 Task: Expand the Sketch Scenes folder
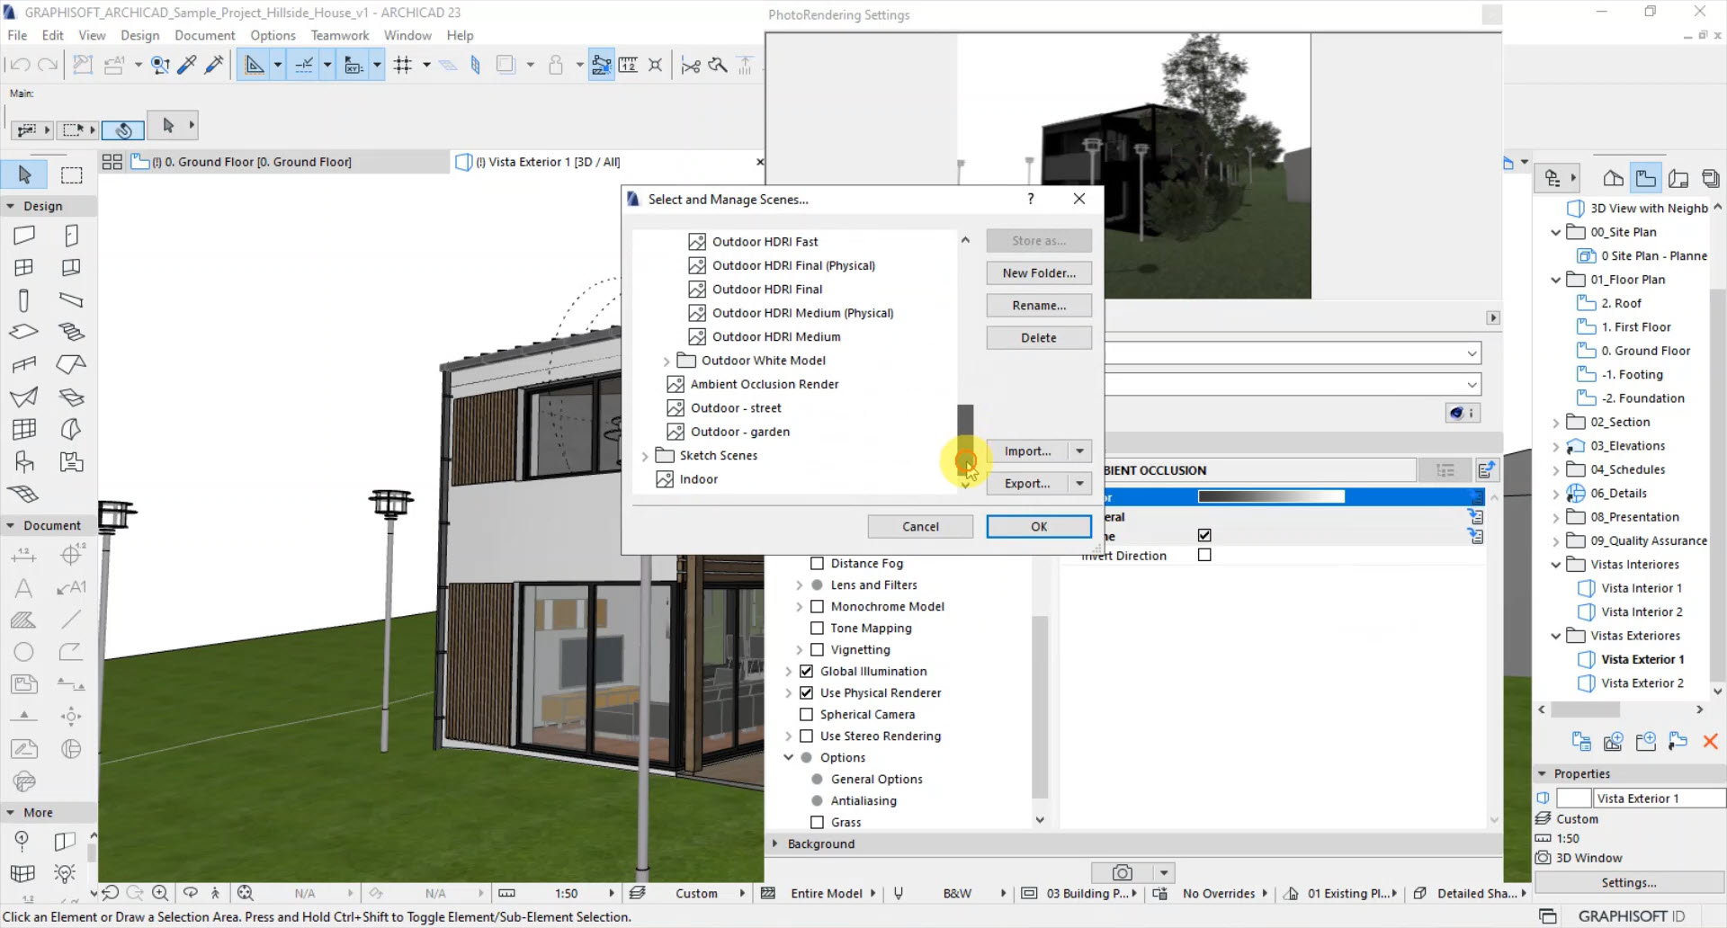tap(644, 455)
